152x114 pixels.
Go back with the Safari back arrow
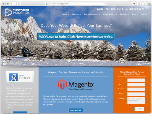point(11,4)
